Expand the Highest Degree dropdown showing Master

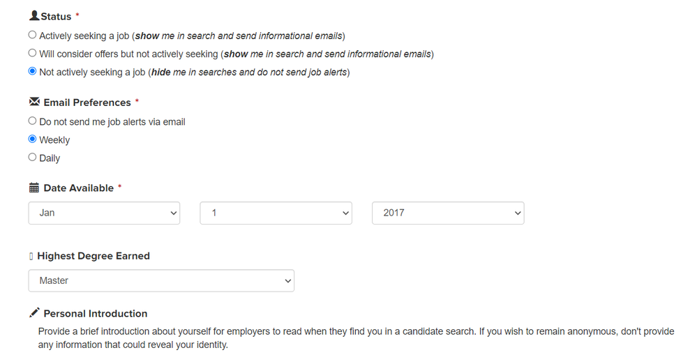click(x=161, y=280)
